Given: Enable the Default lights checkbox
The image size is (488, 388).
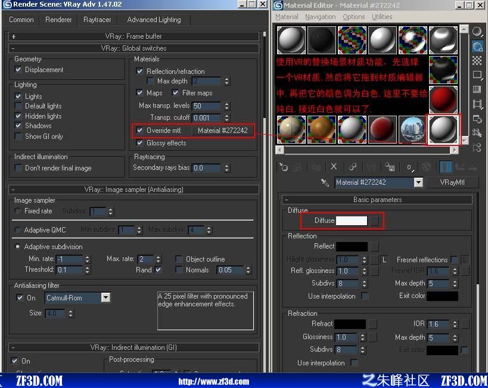Looking at the screenshot, I should pos(18,106).
